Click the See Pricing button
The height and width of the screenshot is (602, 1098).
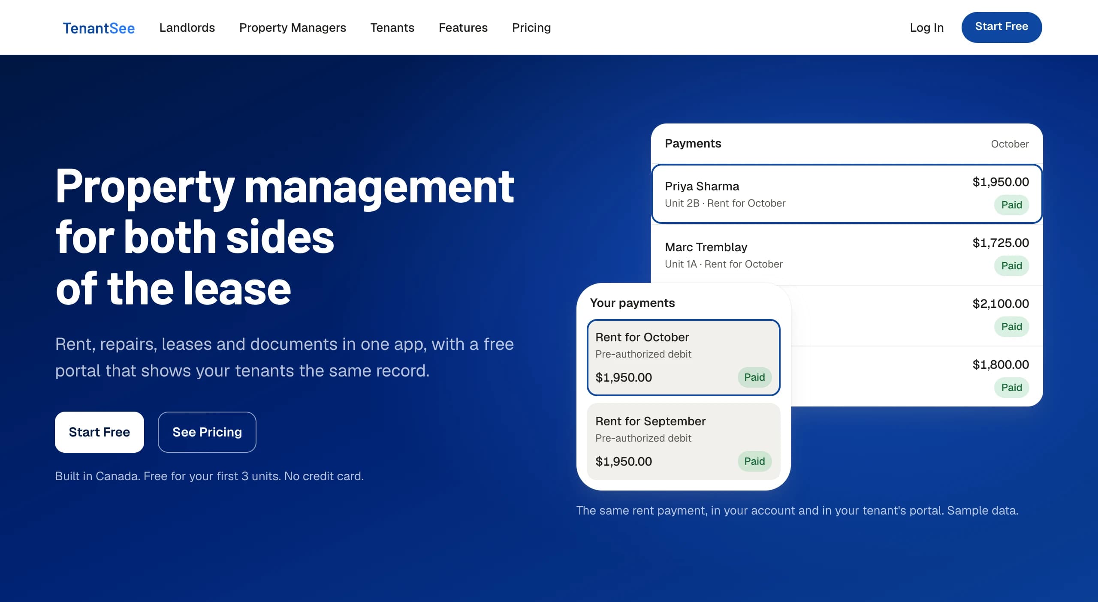pos(207,432)
